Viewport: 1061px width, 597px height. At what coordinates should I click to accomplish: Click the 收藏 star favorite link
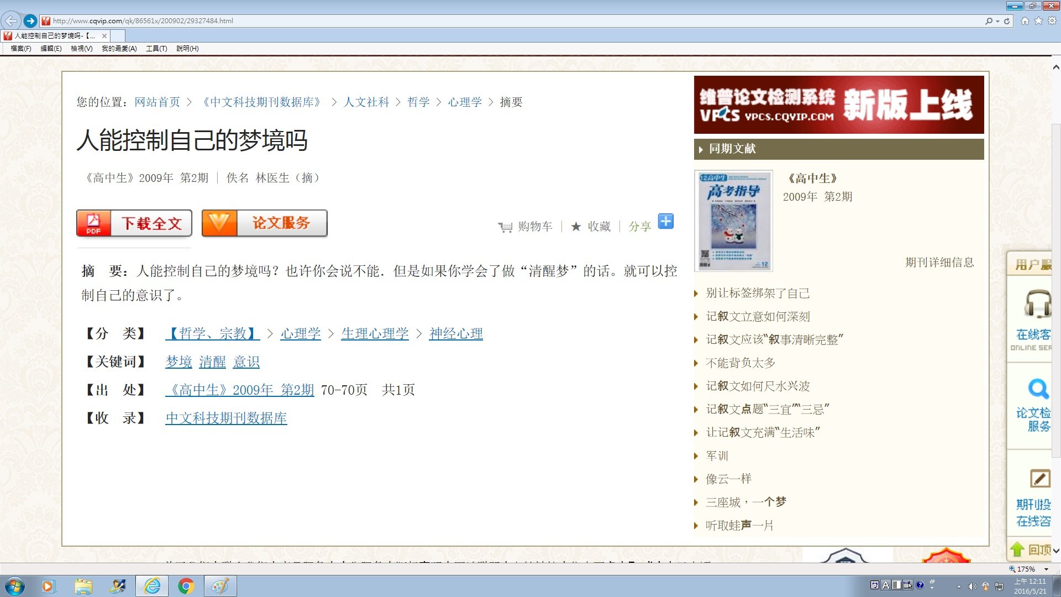tap(591, 227)
